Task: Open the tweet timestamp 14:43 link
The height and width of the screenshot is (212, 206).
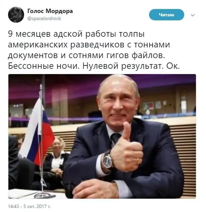Action: pyautogui.click(x=13, y=206)
